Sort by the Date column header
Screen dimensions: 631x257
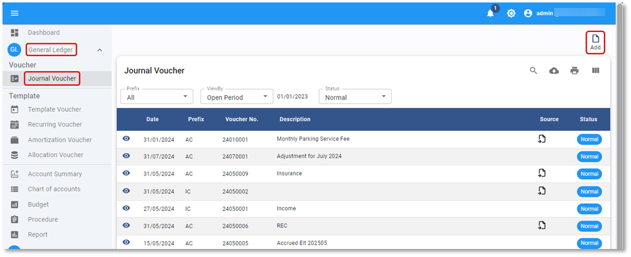click(x=153, y=119)
